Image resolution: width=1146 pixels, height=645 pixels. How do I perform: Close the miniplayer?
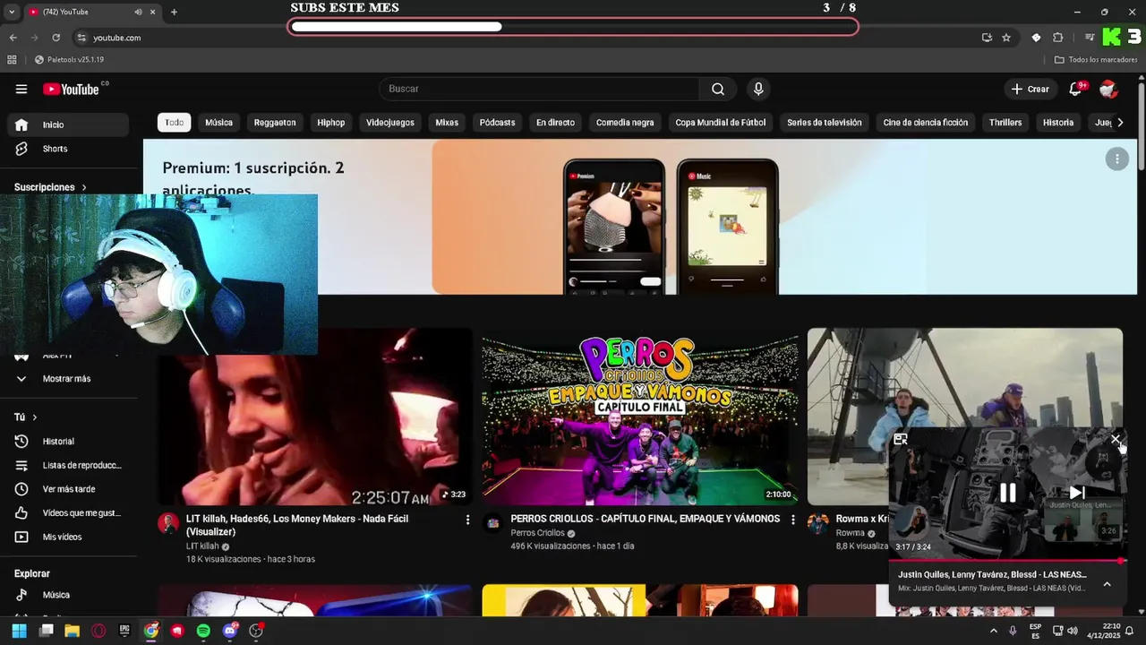click(x=1116, y=440)
